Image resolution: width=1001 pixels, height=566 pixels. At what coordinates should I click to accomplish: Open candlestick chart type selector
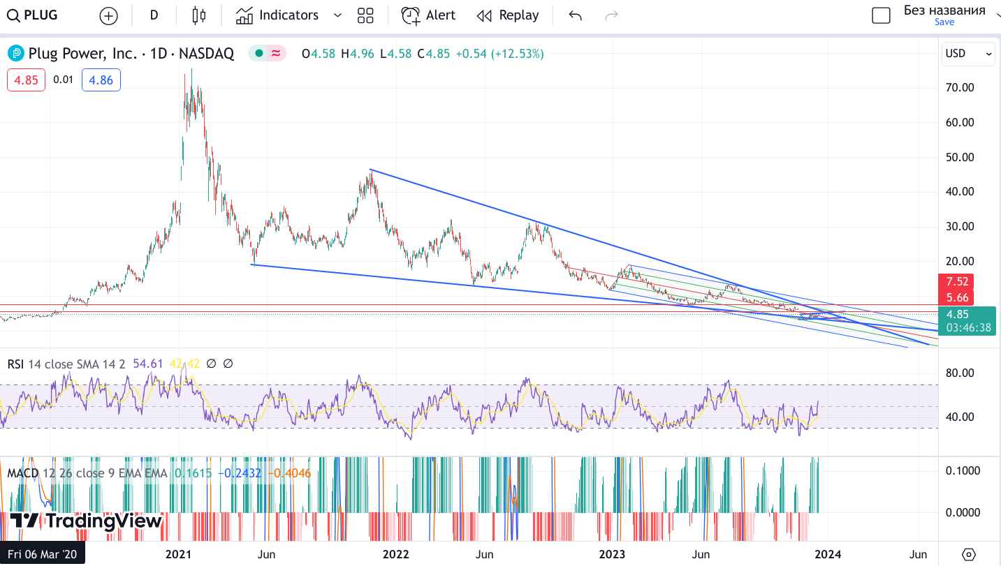pos(200,15)
